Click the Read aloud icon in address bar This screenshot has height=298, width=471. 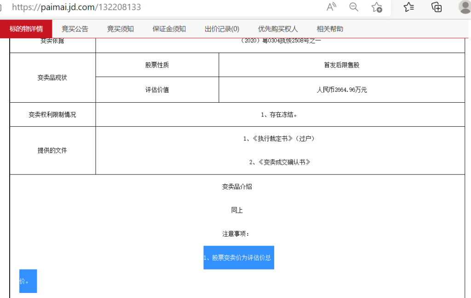[x=331, y=7]
